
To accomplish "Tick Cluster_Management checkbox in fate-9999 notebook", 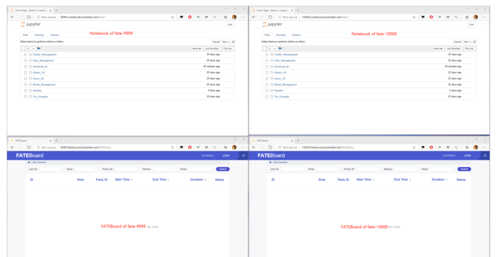I will [x=26, y=55].
